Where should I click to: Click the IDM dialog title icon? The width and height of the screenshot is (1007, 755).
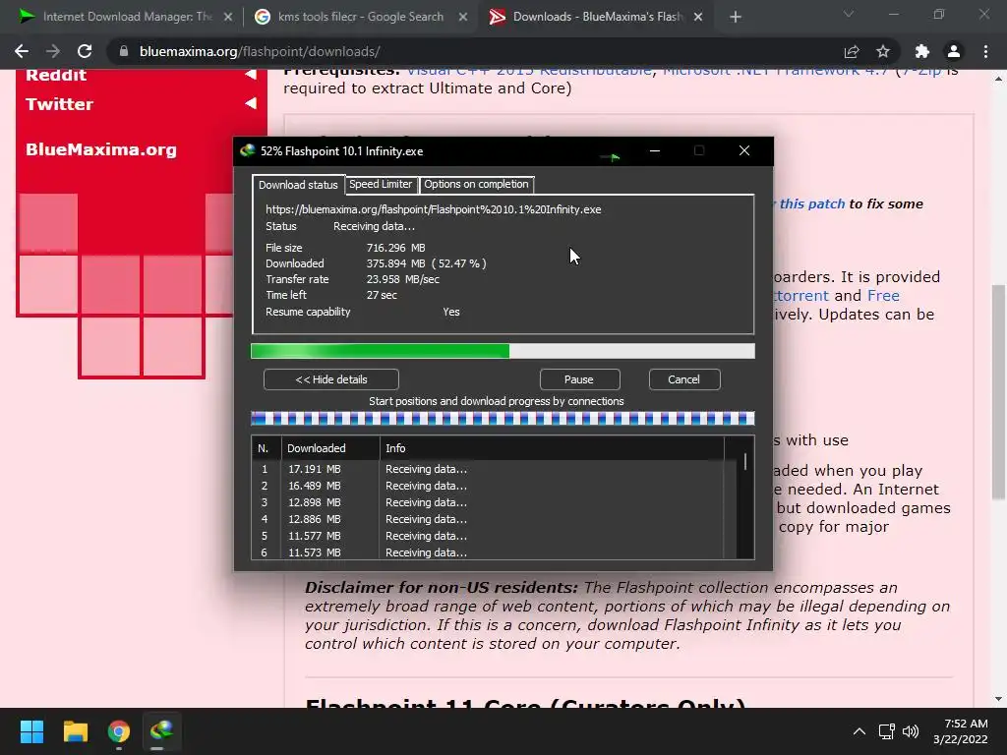tap(247, 150)
